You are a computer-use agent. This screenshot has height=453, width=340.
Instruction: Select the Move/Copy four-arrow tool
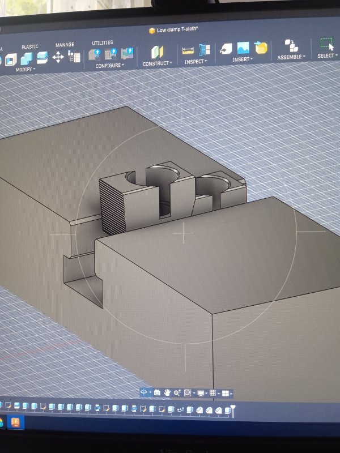[x=58, y=57]
